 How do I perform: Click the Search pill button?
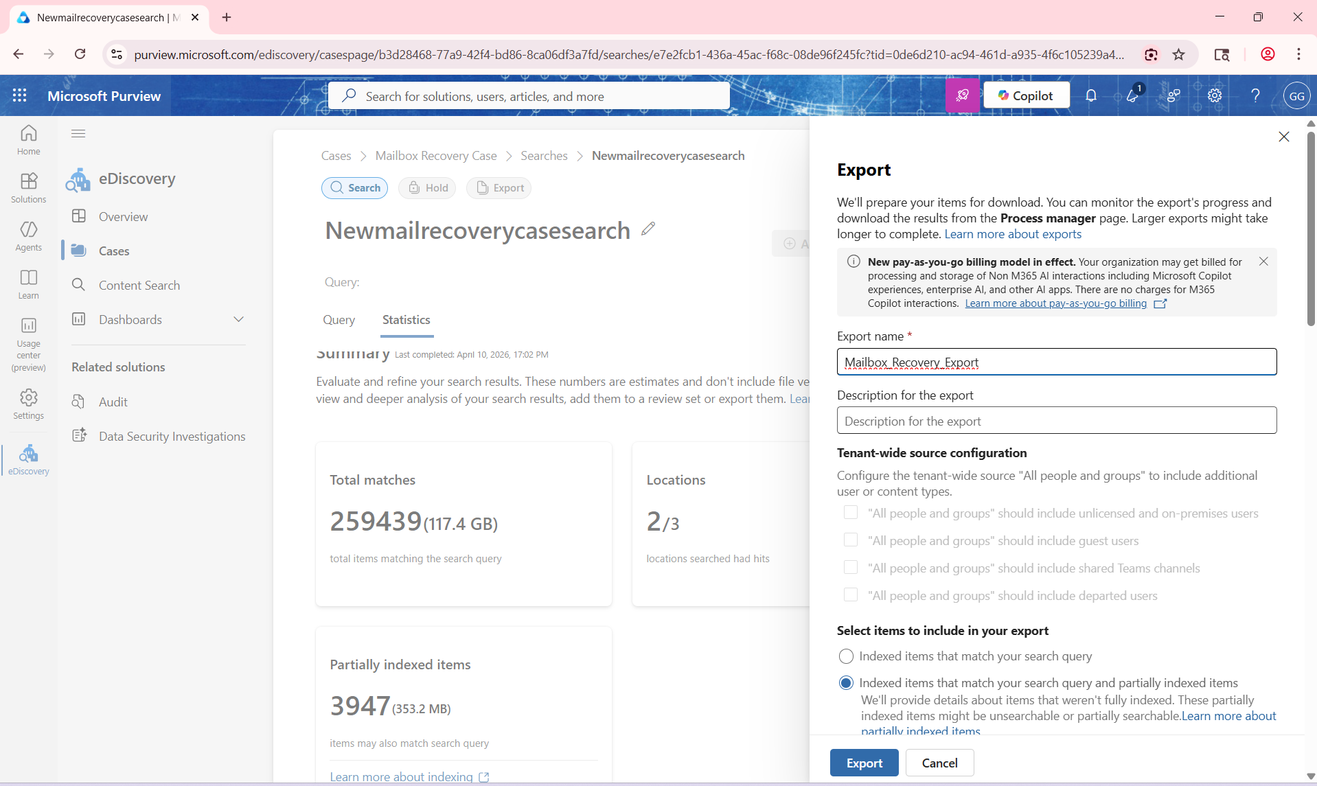pos(354,188)
